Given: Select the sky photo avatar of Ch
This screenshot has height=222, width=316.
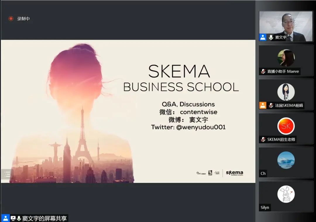Looking at the screenshot, I should tap(286, 160).
